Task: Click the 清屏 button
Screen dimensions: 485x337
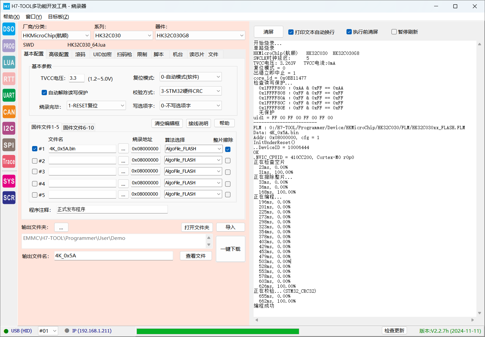Action: pos(268,32)
